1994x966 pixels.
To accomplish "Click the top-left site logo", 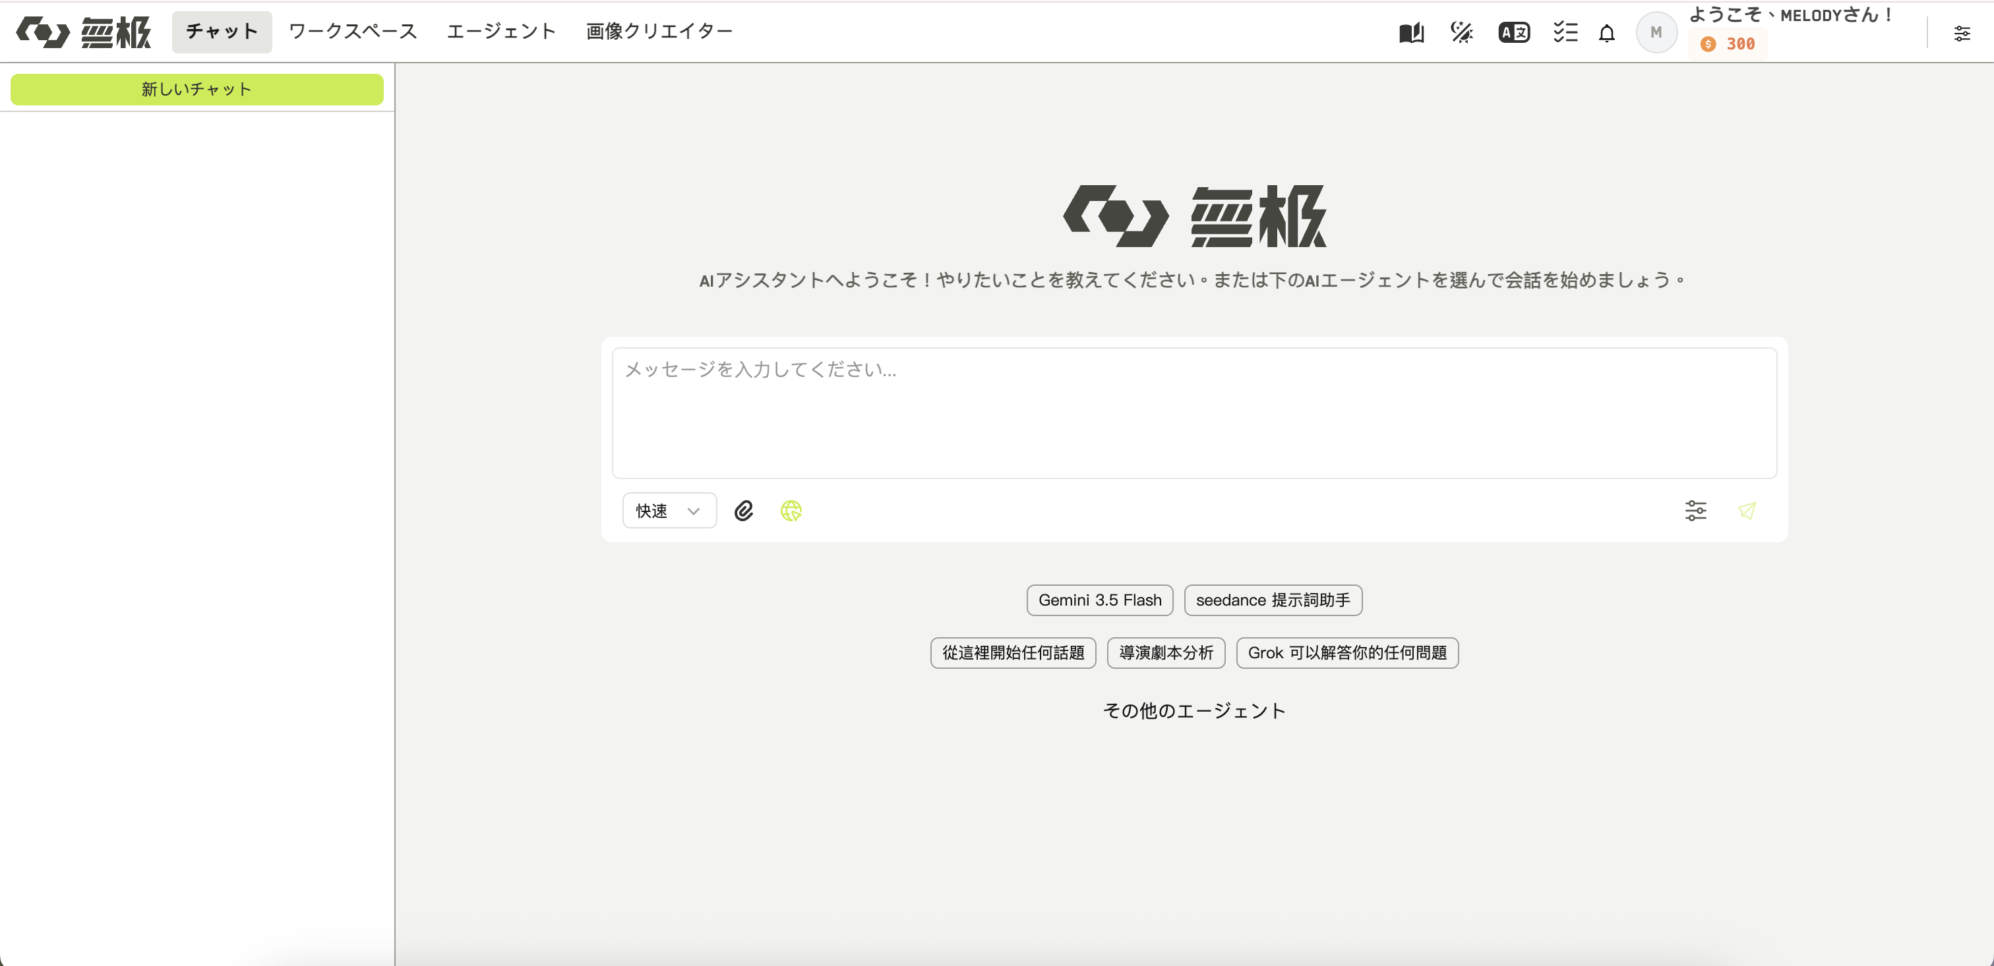I will click(x=84, y=32).
